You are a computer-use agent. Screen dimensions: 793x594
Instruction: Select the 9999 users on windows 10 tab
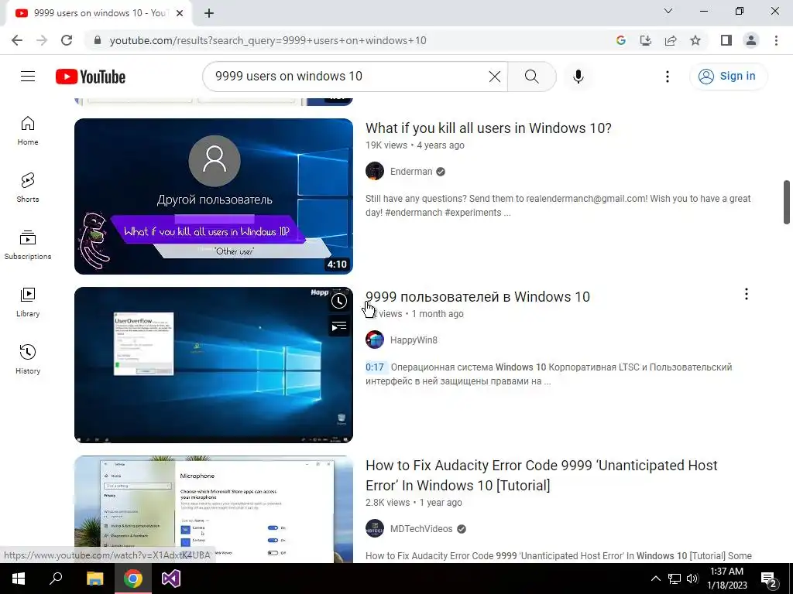98,13
